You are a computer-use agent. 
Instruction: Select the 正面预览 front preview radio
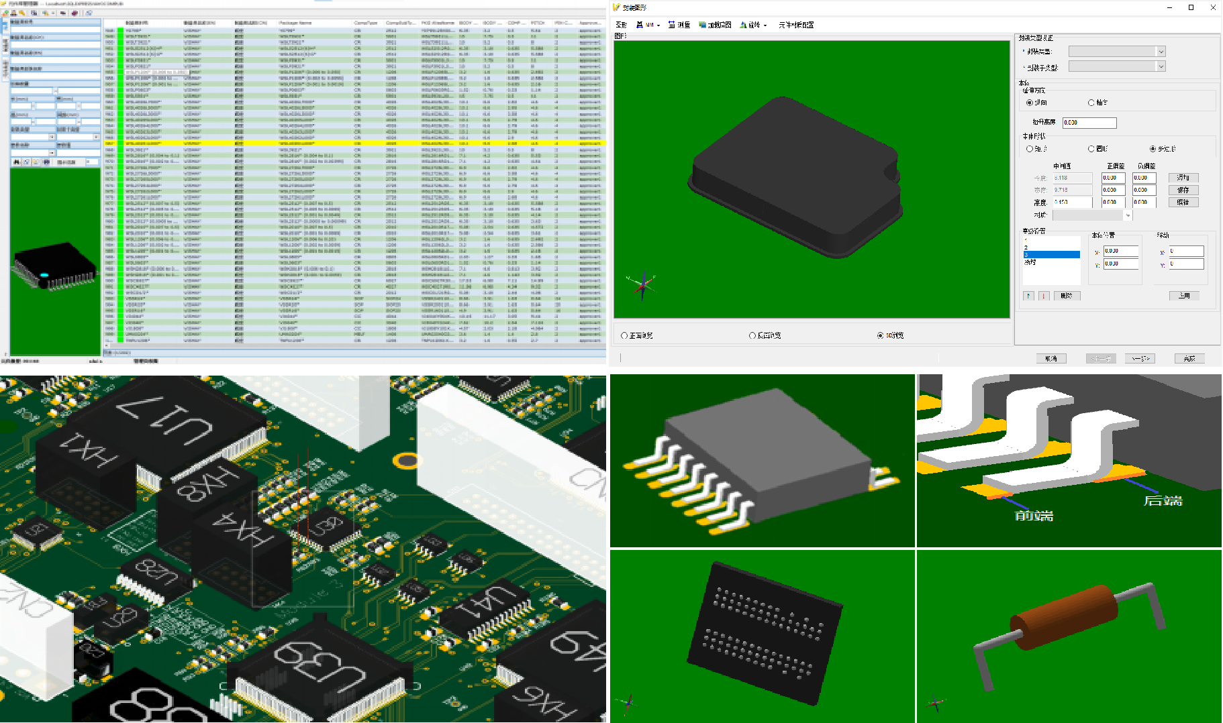(x=624, y=335)
